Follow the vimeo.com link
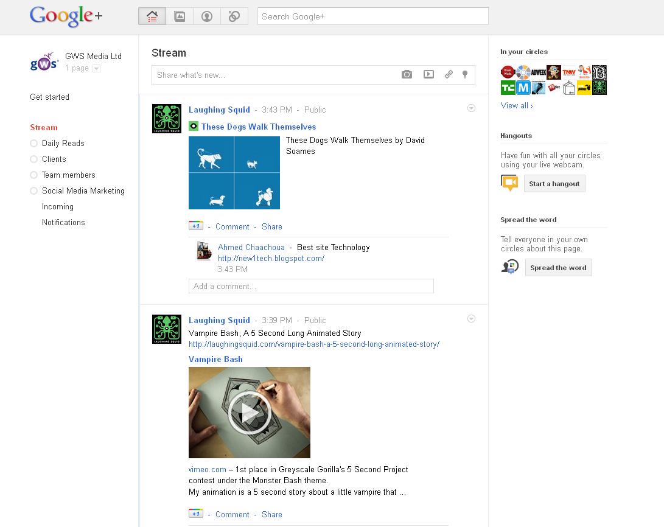664x527 pixels. [207, 469]
